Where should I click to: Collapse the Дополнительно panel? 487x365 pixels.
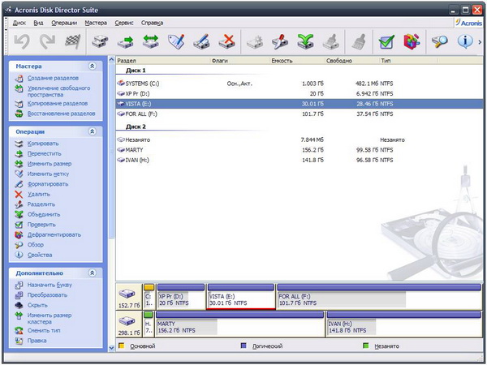(x=92, y=273)
